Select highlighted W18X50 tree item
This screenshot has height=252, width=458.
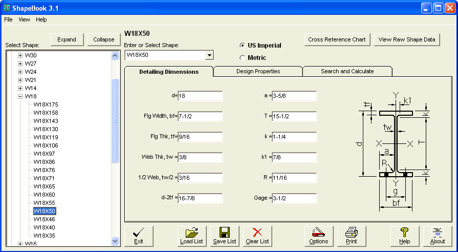(x=45, y=211)
